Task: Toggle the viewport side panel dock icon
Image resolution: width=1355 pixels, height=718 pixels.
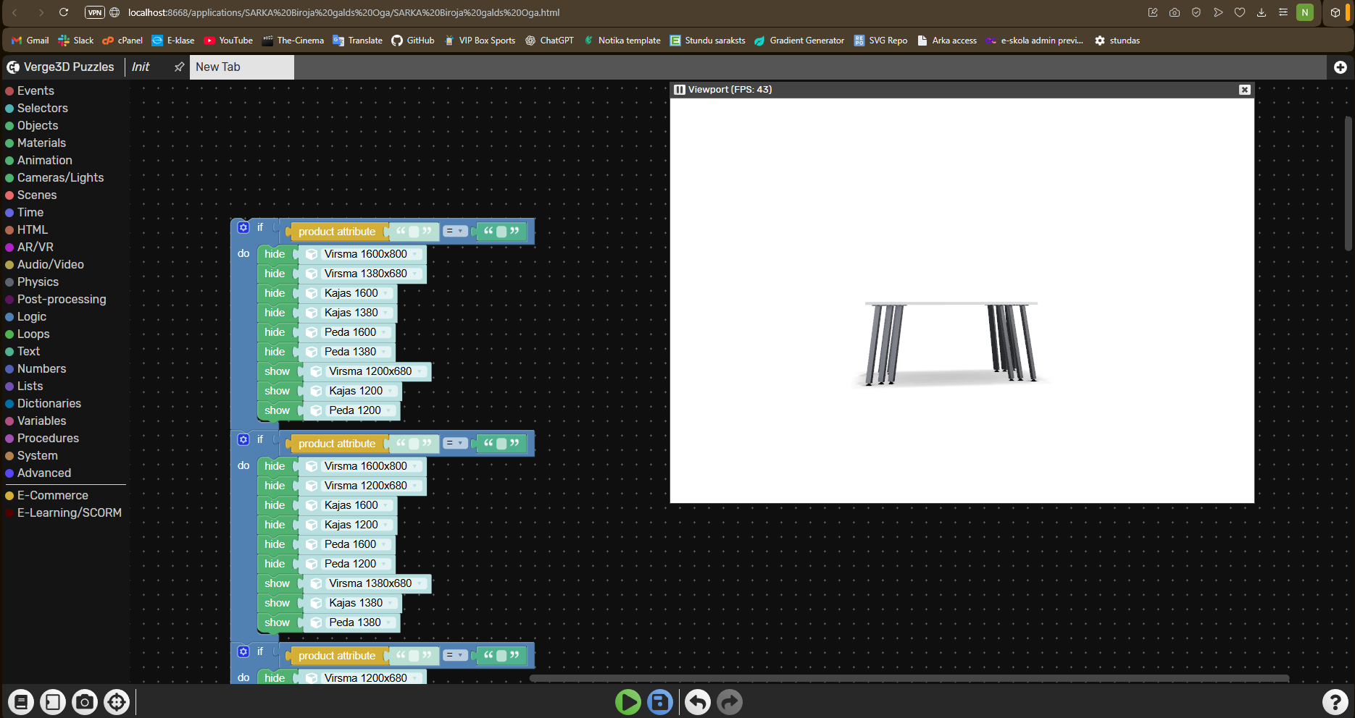Action: click(679, 90)
